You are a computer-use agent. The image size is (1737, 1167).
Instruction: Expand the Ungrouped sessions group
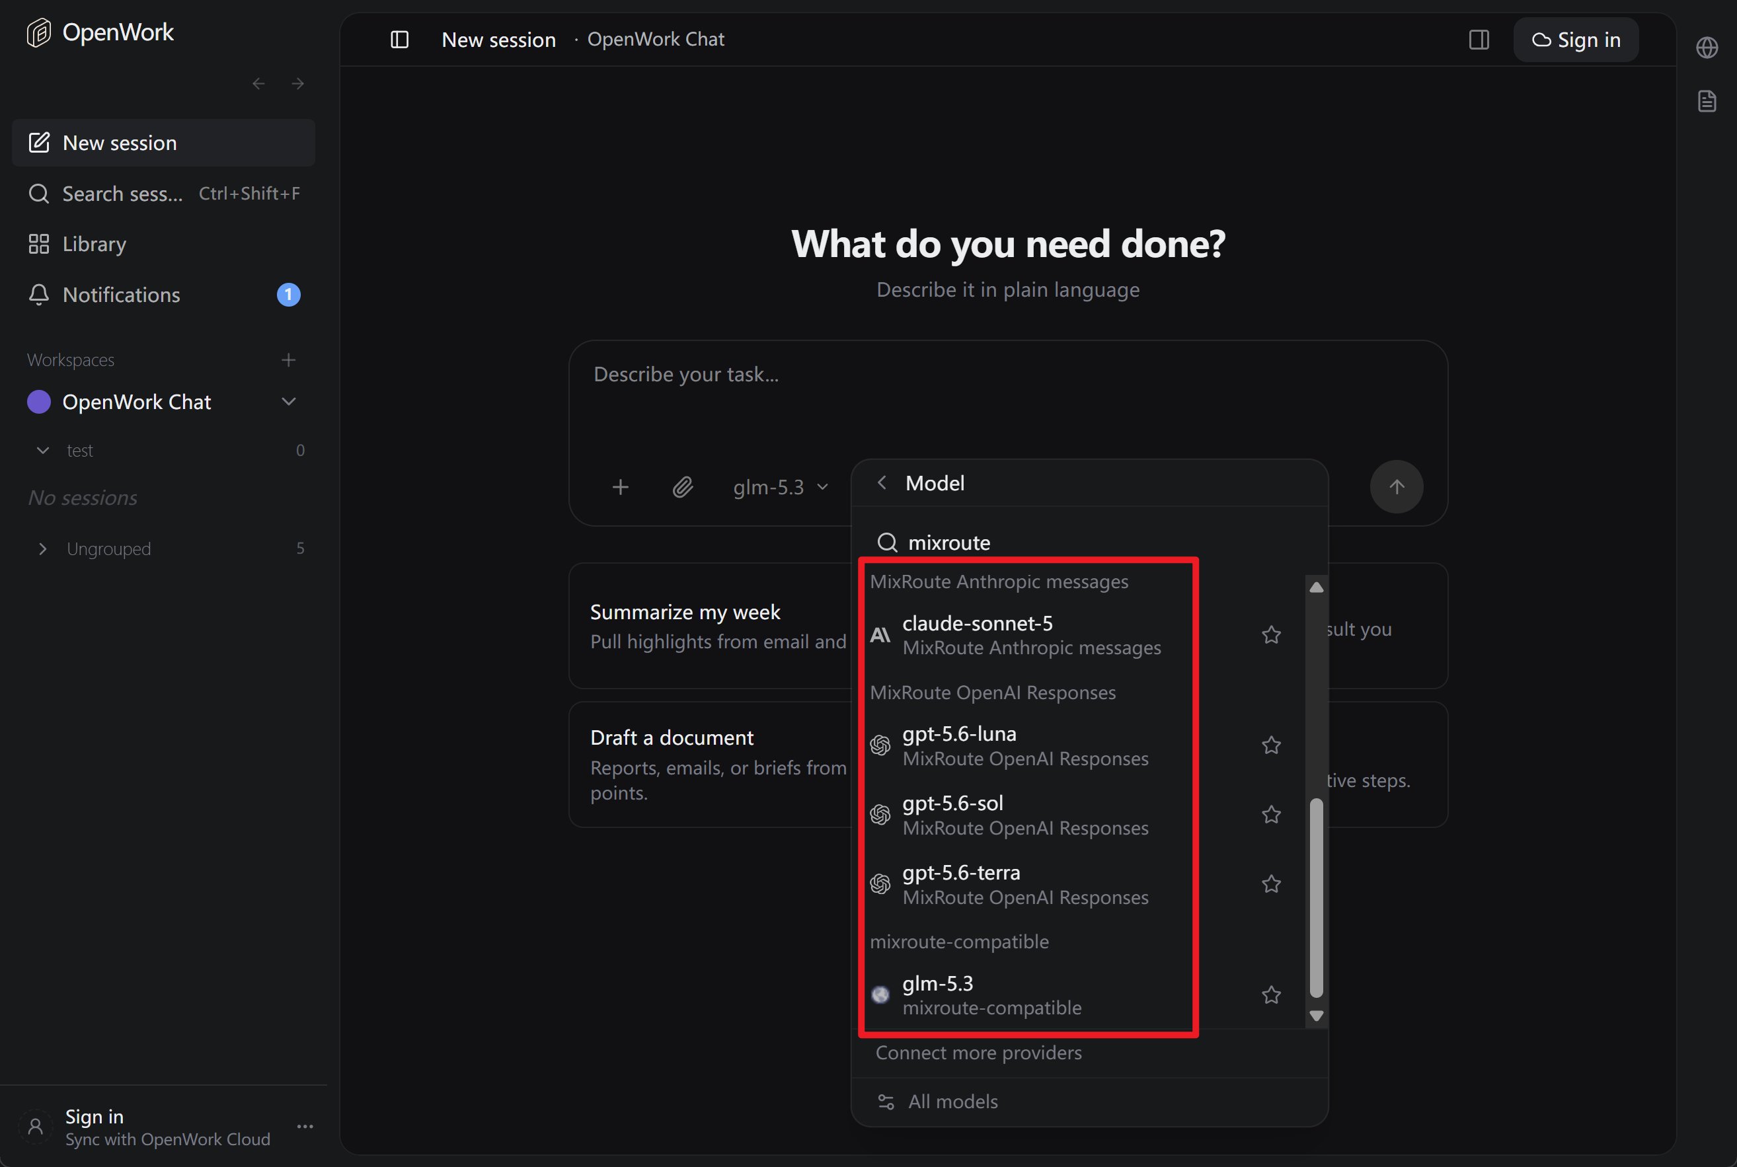[43, 548]
